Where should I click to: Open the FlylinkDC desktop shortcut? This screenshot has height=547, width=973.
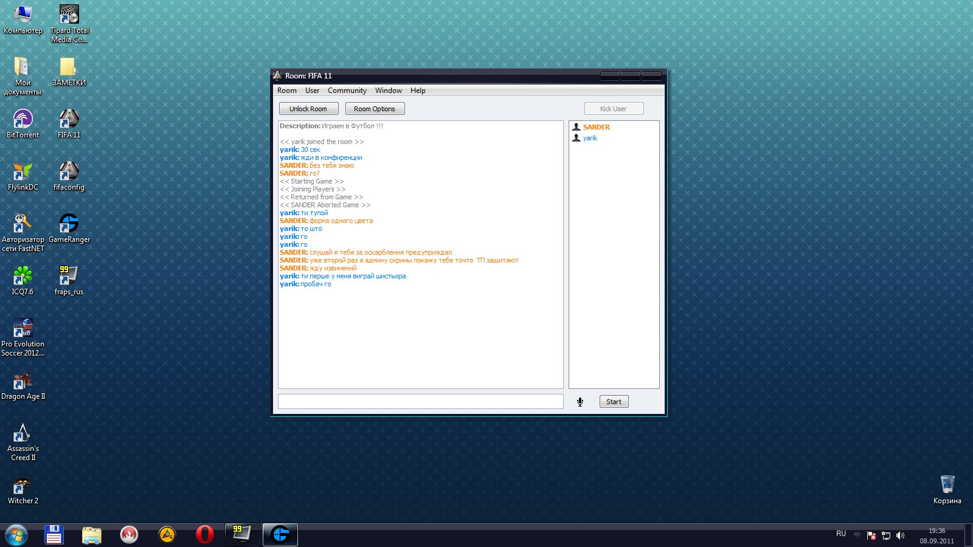pyautogui.click(x=23, y=176)
